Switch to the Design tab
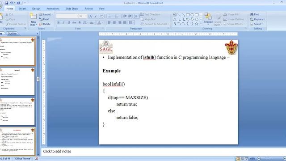286x161 pixels. 36,8
